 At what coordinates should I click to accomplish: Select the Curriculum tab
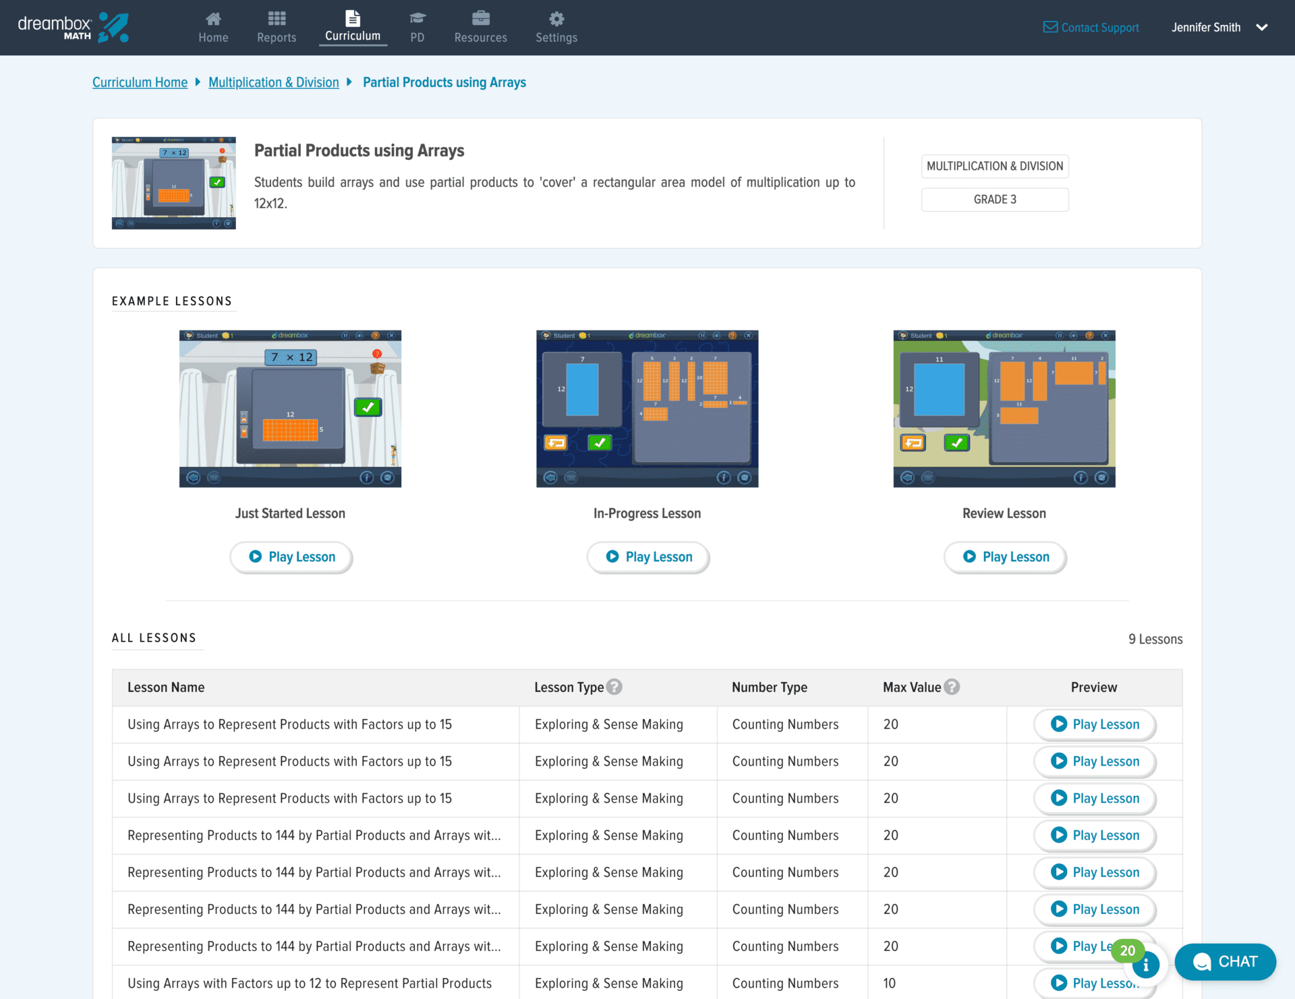pos(353,27)
